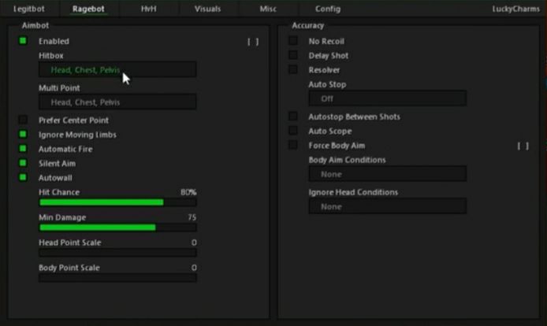Open the Auto Stop dropdown showing Off
This screenshot has width=547, height=326.
pyautogui.click(x=388, y=98)
